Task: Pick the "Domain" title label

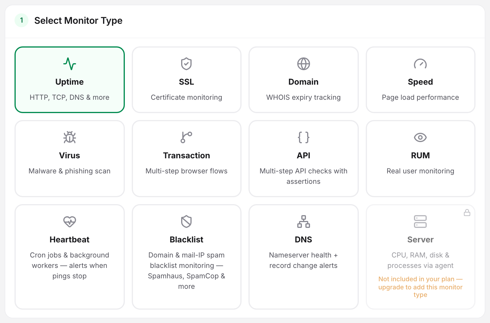Action: [x=303, y=82]
